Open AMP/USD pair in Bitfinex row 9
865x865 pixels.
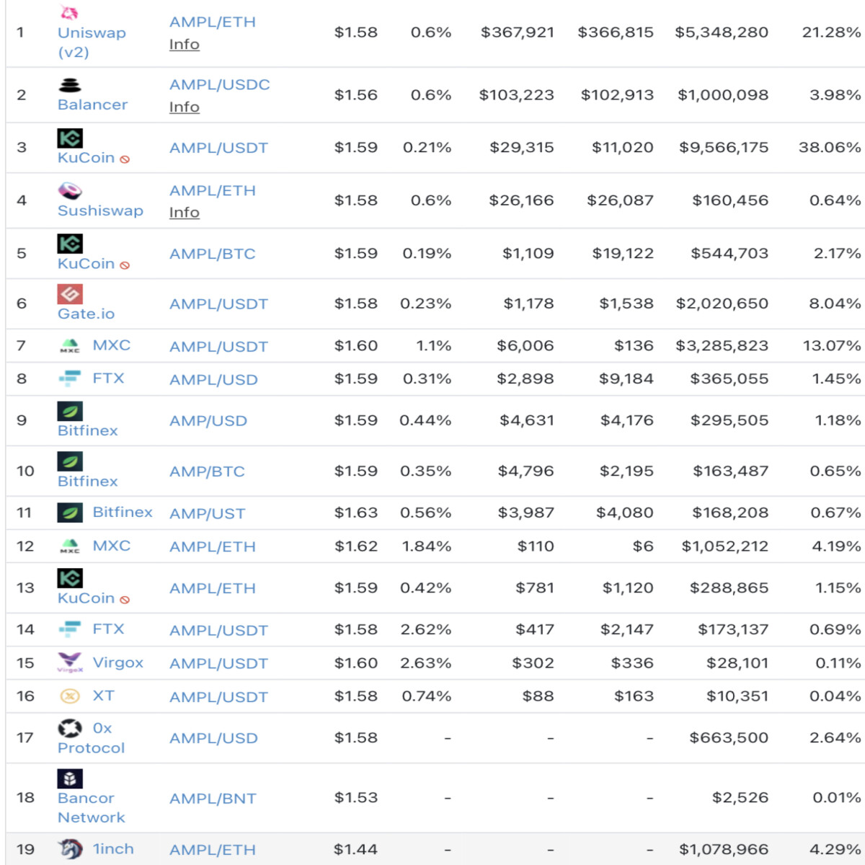(208, 421)
